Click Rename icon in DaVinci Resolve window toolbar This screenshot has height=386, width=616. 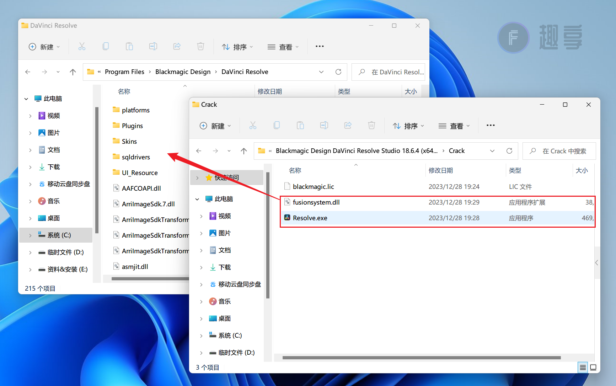coord(153,47)
